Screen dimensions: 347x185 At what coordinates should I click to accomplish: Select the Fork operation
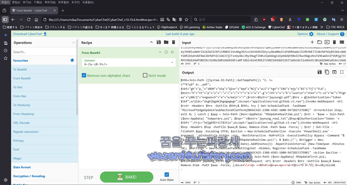(x=44, y=149)
